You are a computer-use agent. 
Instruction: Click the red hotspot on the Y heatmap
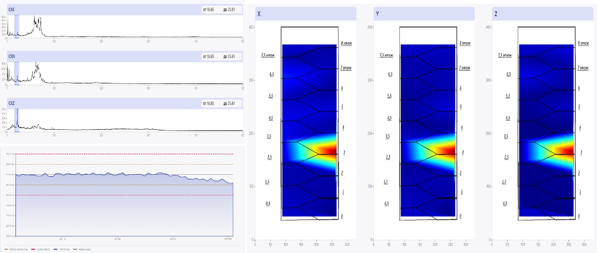[450, 150]
